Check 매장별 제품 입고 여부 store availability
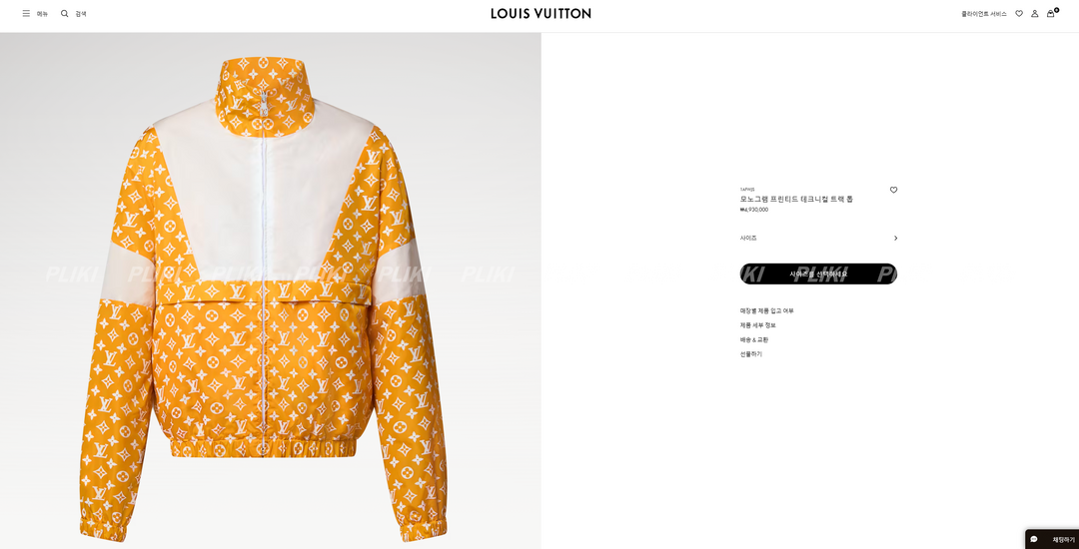1079x549 pixels. point(766,310)
